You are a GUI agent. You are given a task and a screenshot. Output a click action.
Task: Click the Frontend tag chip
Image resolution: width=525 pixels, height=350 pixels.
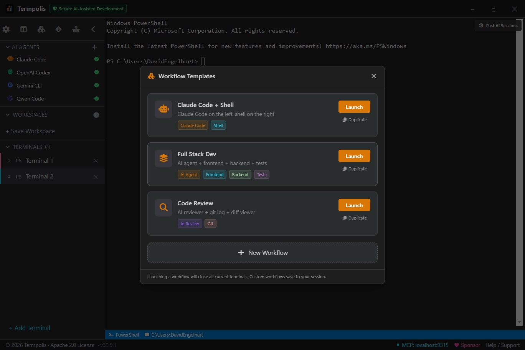(215, 175)
